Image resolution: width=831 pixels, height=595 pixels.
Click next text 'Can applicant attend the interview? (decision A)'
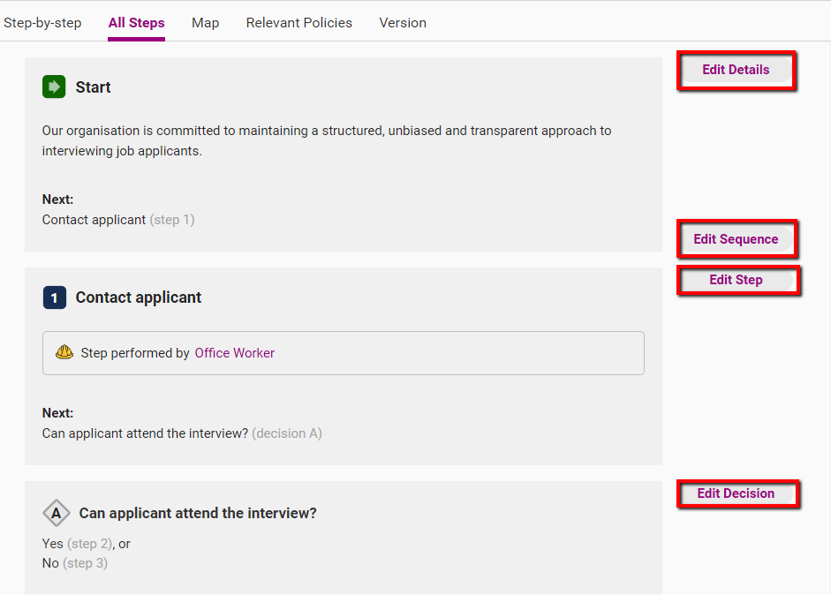[182, 433]
